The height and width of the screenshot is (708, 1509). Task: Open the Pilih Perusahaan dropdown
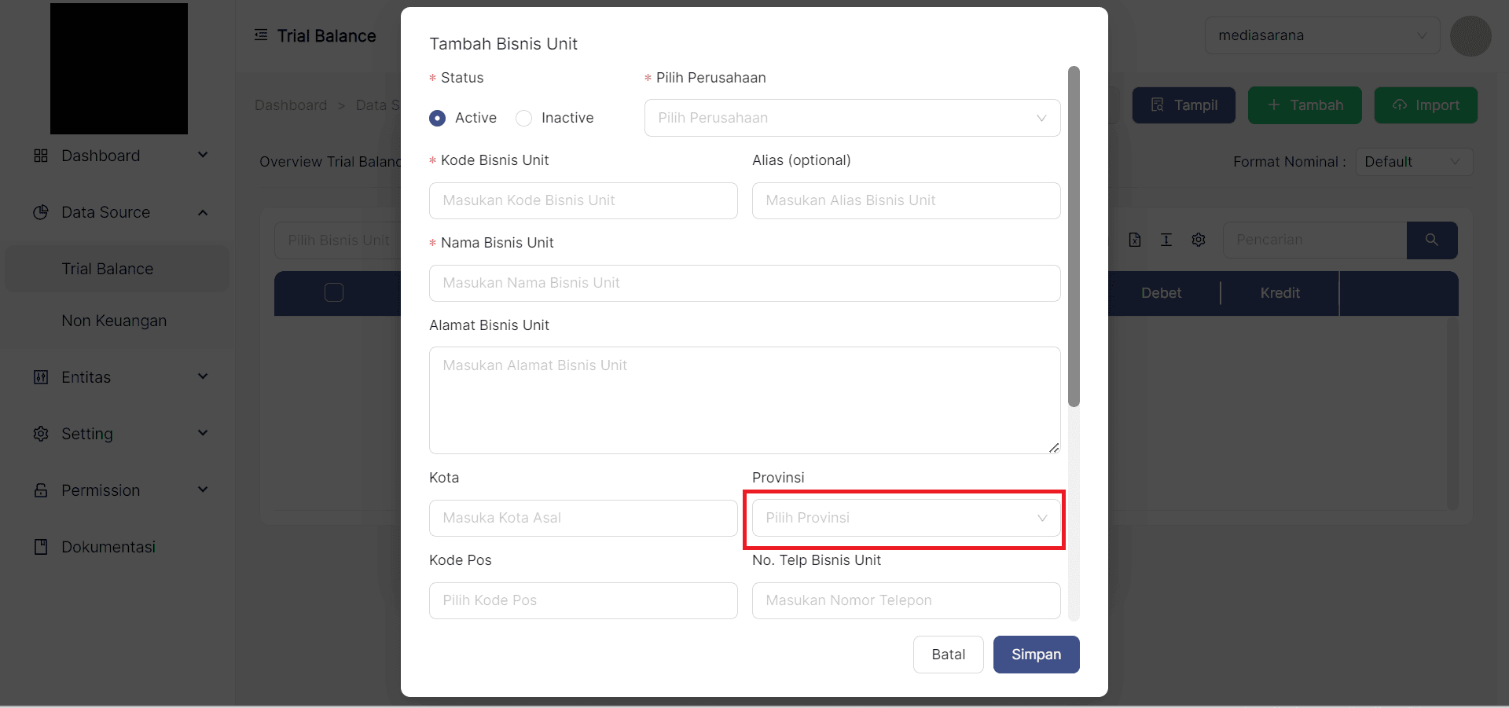pos(852,118)
